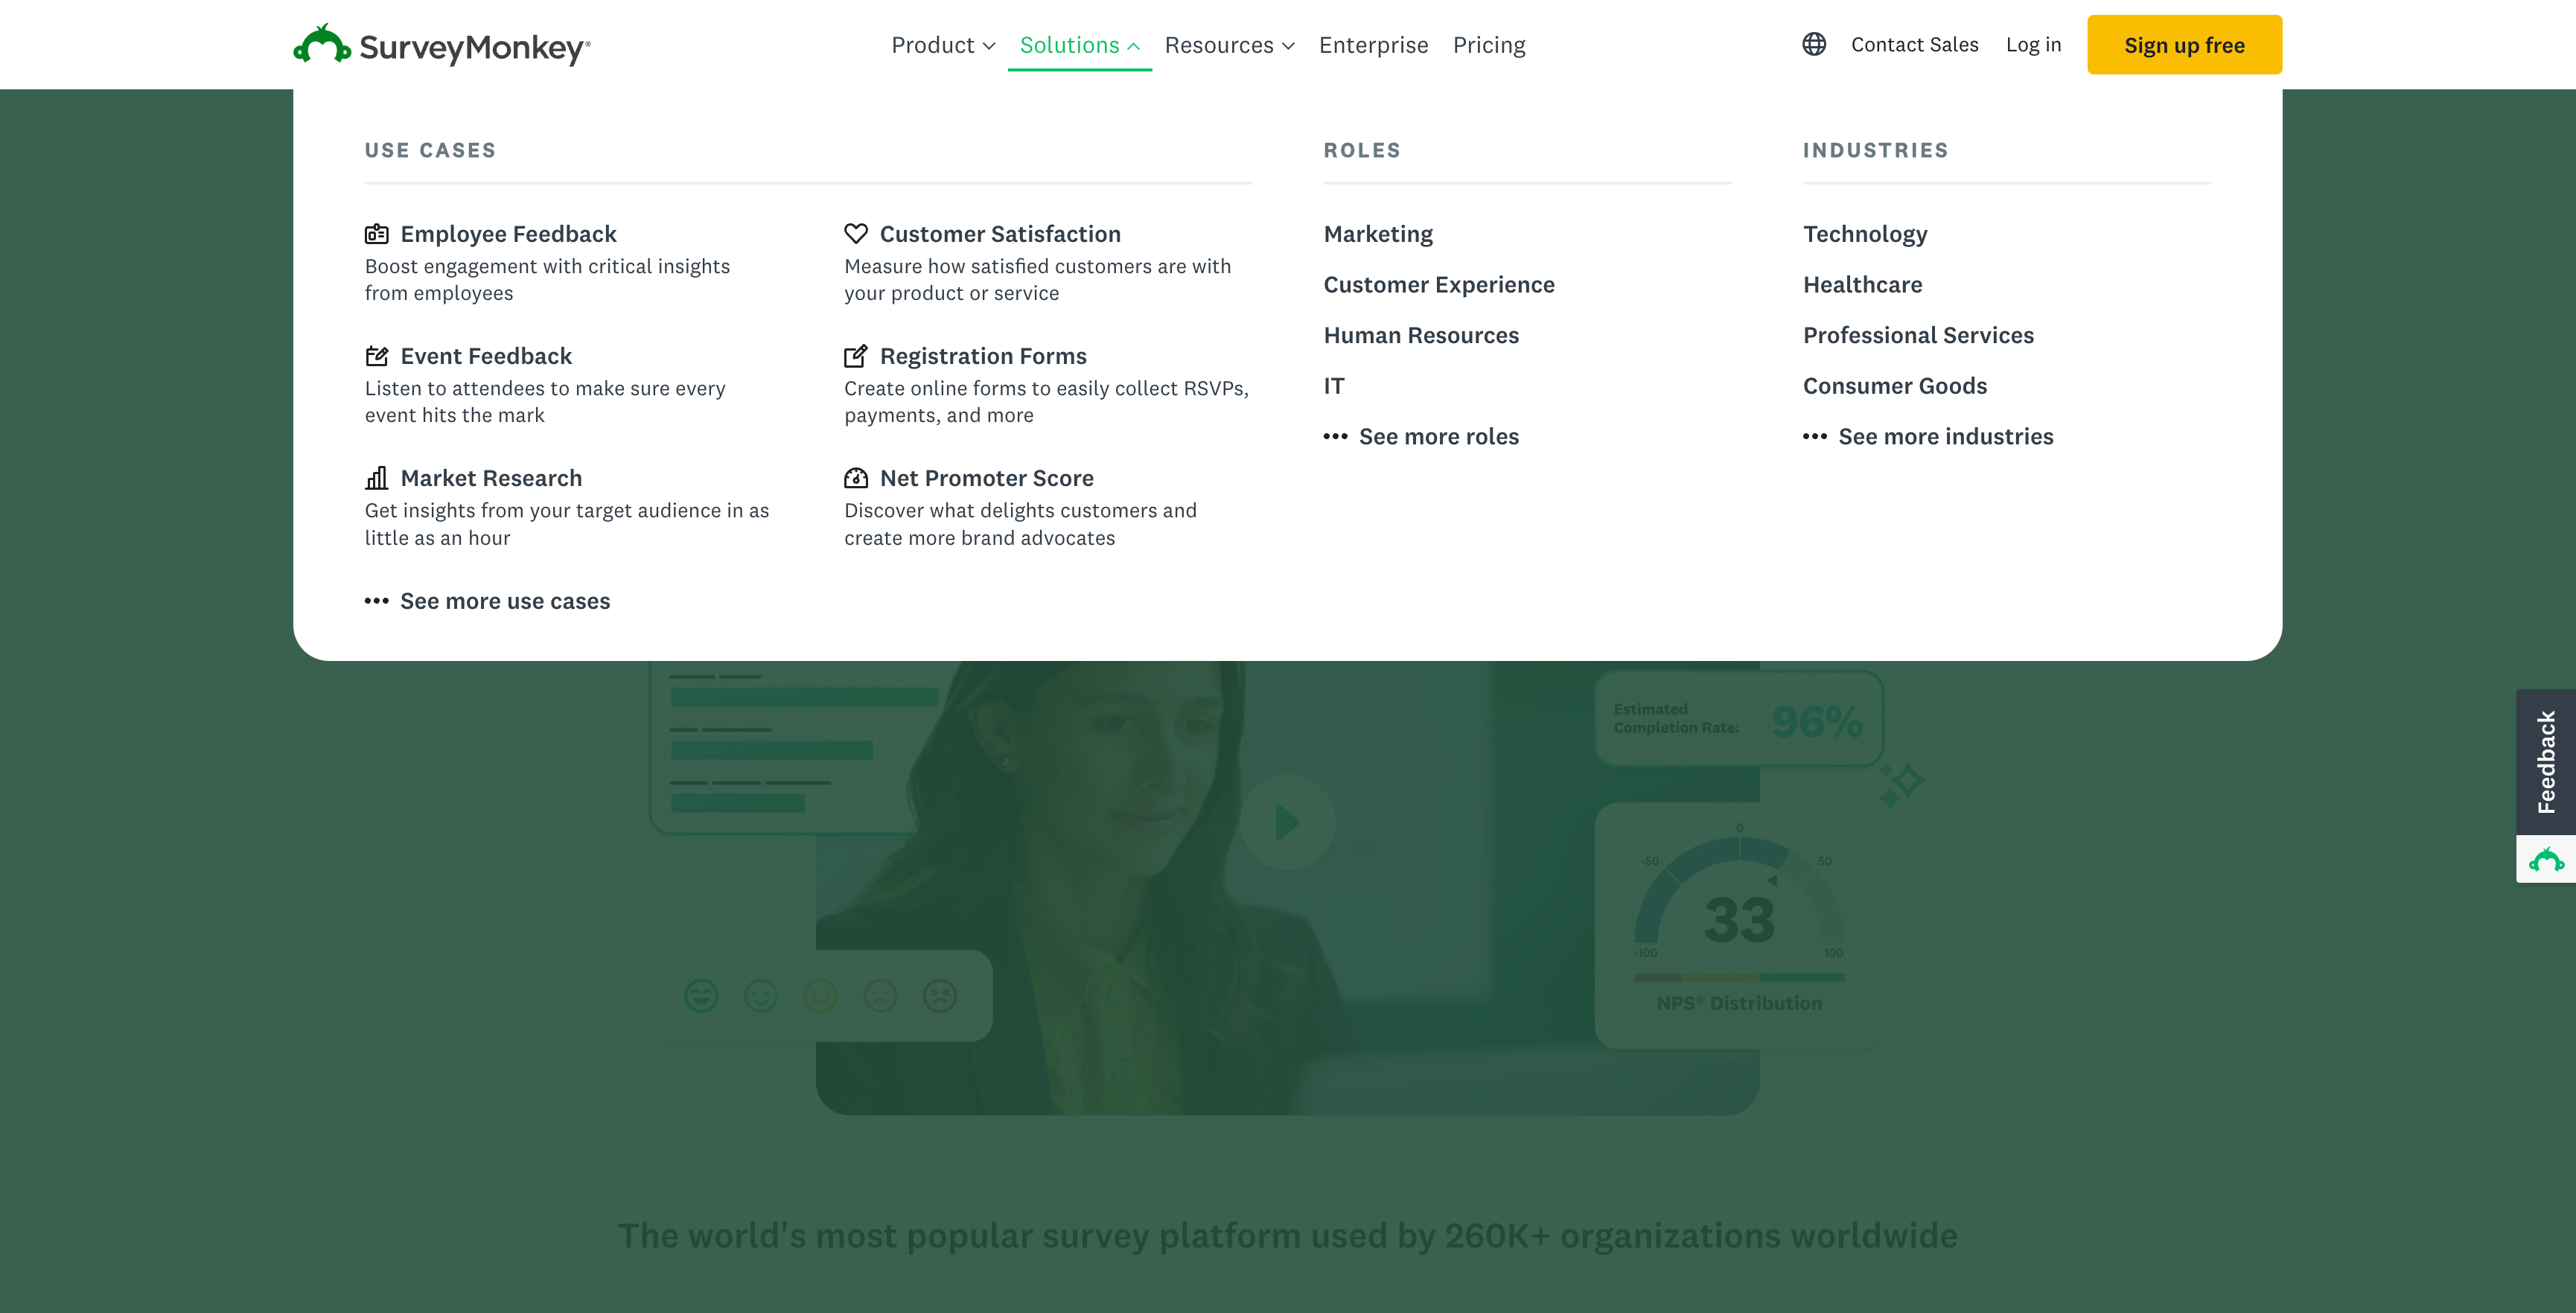This screenshot has height=1313, width=2576.
Task: Expand the Product dropdown menu
Action: [x=942, y=45]
